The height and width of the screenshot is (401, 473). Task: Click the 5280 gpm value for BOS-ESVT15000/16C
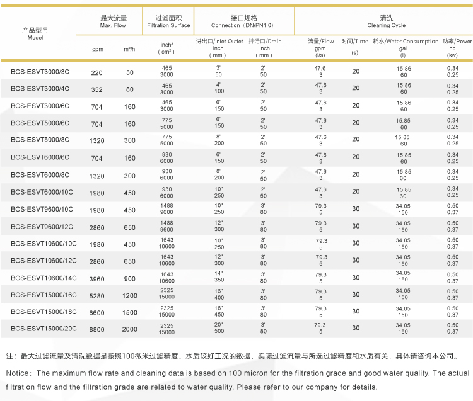97,296
